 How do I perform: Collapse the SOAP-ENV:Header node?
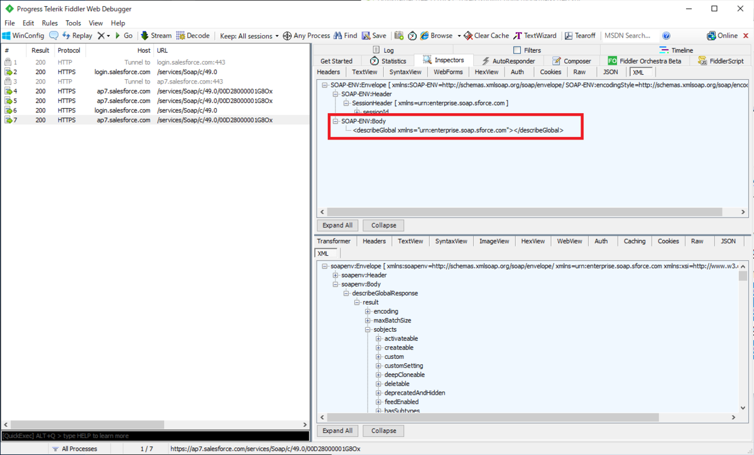pyautogui.click(x=335, y=94)
